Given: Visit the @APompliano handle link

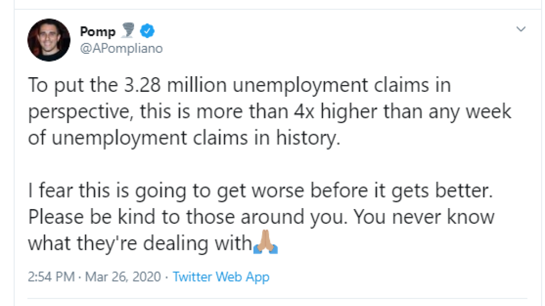Looking at the screenshot, I should coord(121,48).
